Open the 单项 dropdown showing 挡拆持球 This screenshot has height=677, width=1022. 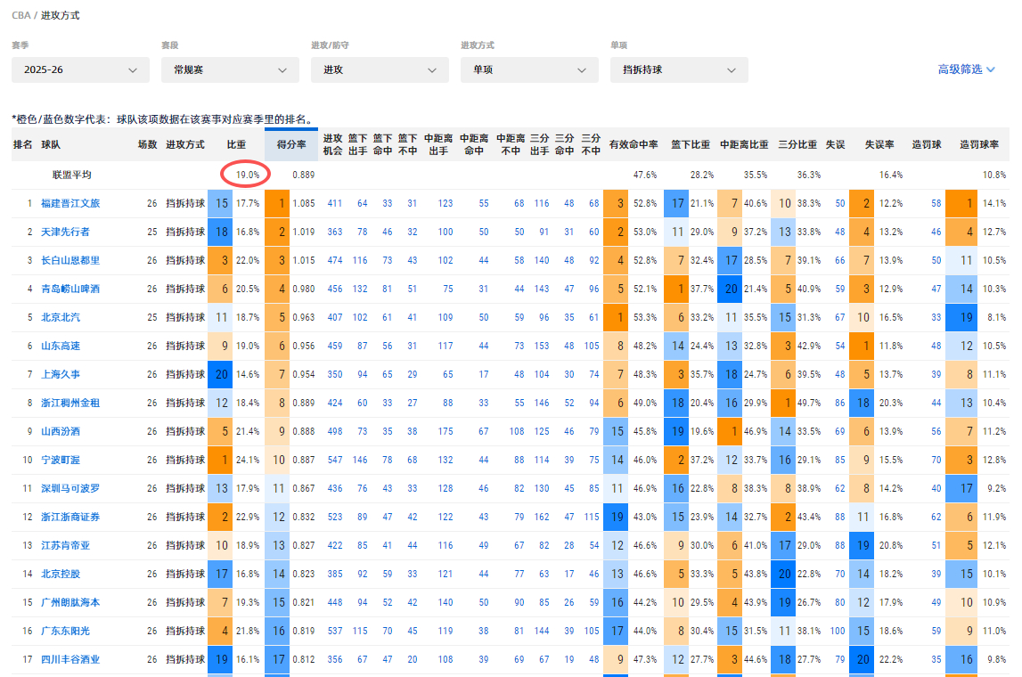679,69
